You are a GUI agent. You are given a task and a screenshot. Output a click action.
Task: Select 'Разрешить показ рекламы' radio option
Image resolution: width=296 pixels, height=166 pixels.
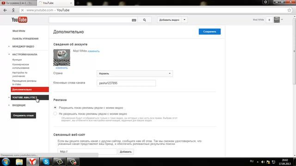(55, 107)
